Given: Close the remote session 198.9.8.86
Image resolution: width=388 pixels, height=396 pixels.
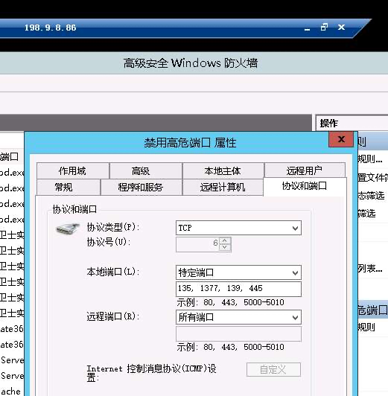Looking at the screenshot, I should click(x=341, y=27).
